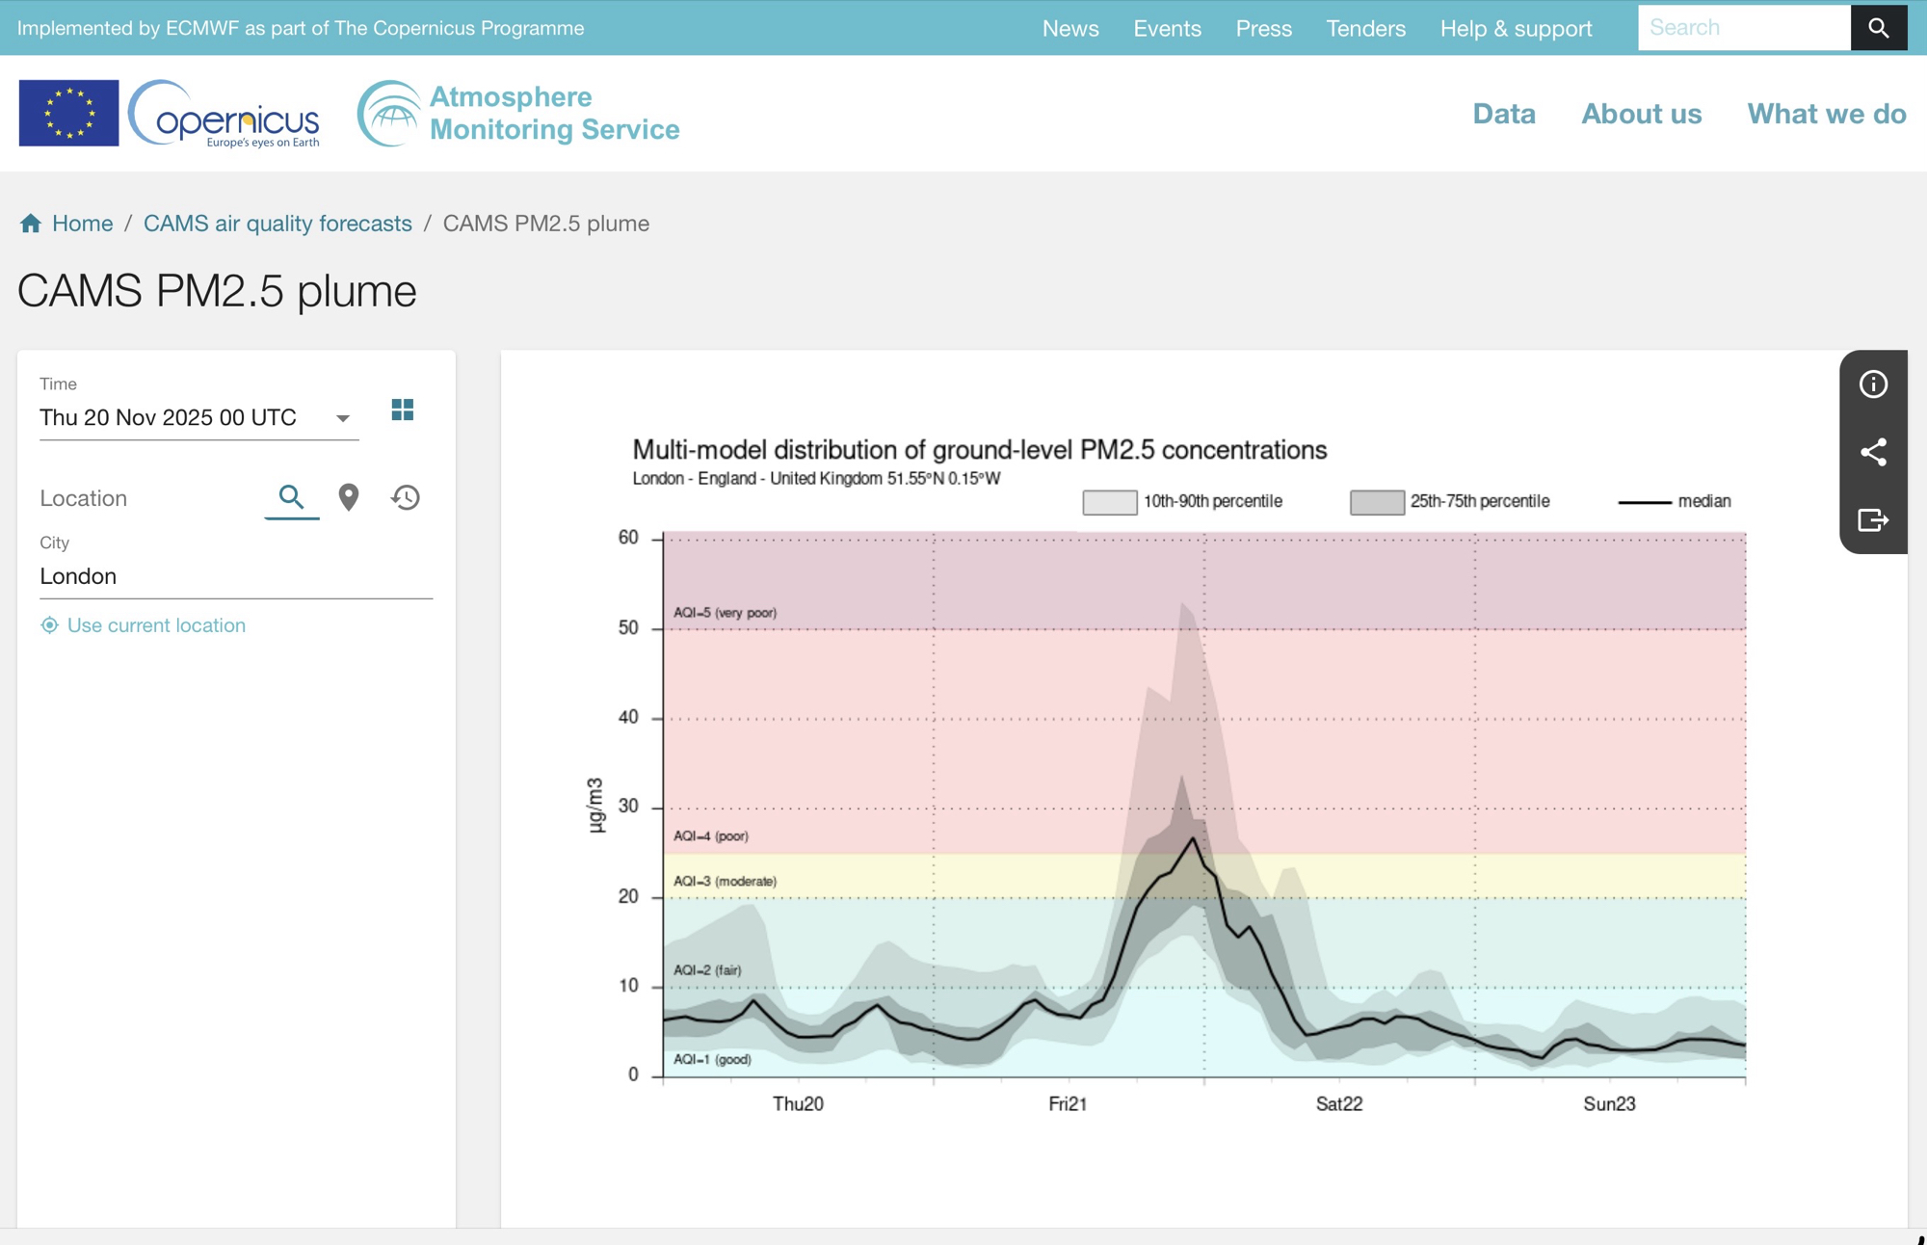The image size is (1927, 1245).
Task: Click Use current location link
Action: (x=155, y=625)
